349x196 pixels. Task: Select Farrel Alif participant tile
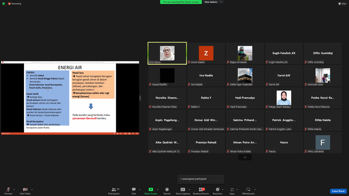click(x=284, y=76)
